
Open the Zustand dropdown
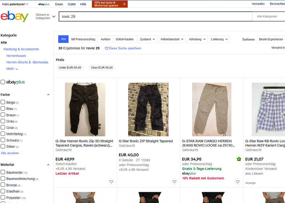(x=147, y=39)
